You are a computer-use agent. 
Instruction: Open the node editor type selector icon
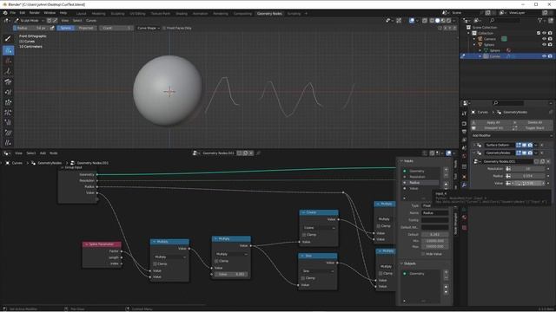click(x=6, y=153)
